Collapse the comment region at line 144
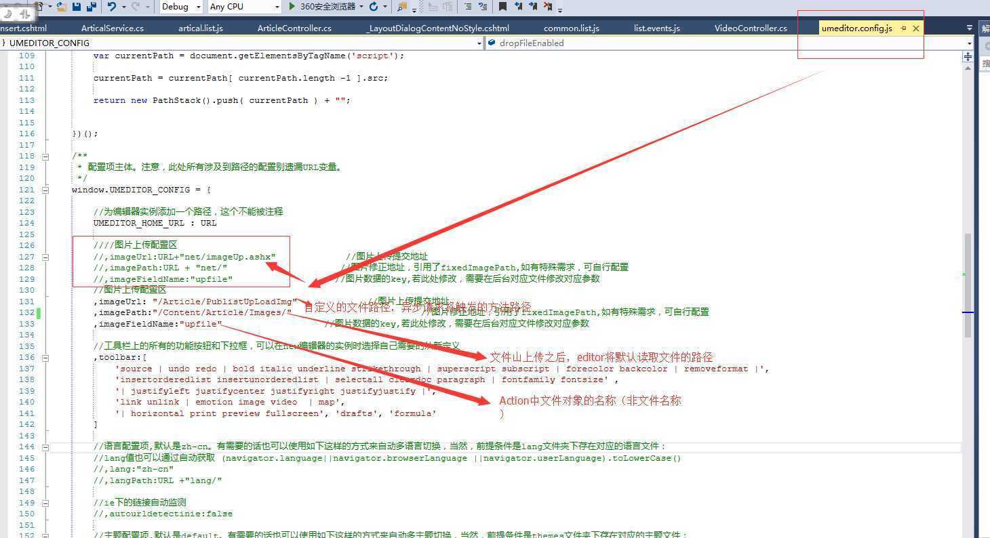This screenshot has height=538, width=990. coord(45,447)
